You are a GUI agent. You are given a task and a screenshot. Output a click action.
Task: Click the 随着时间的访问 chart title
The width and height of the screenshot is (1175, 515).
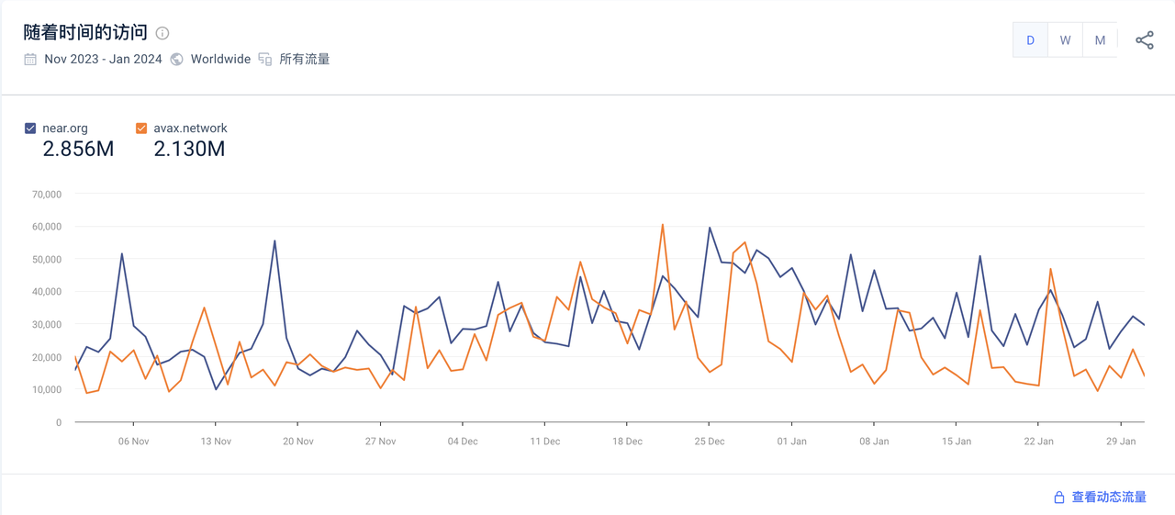tap(85, 32)
